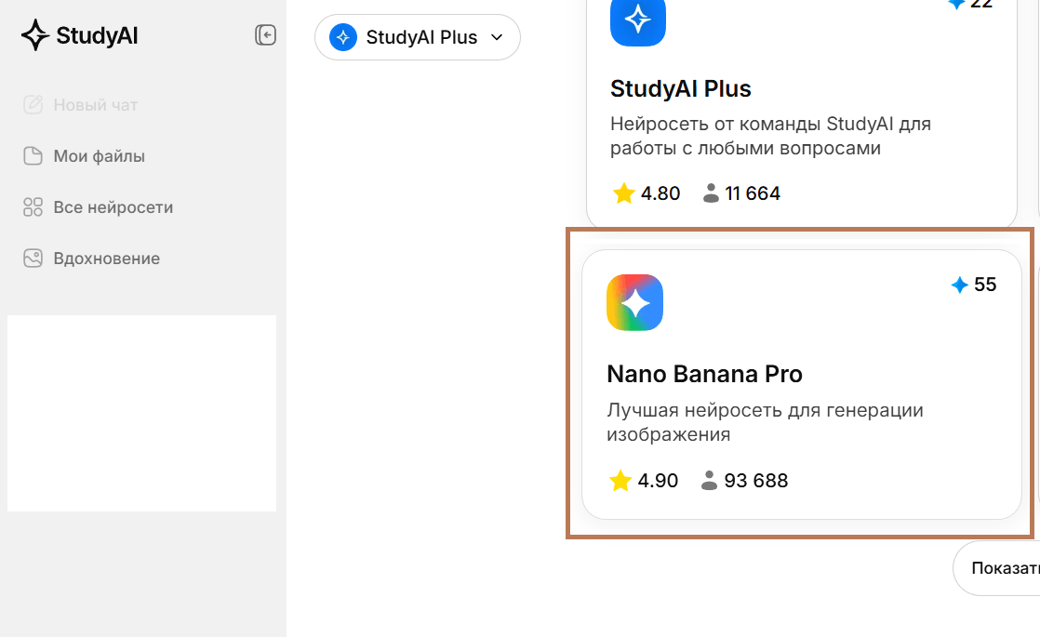Click the image icon beside Вдохновение

click(33, 258)
